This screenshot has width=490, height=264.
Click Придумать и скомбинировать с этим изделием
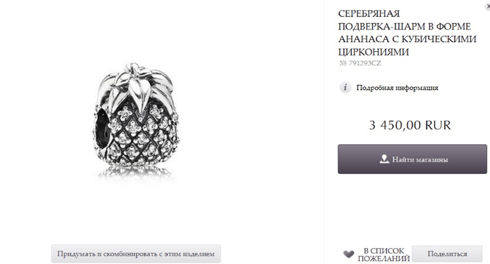tap(136, 254)
